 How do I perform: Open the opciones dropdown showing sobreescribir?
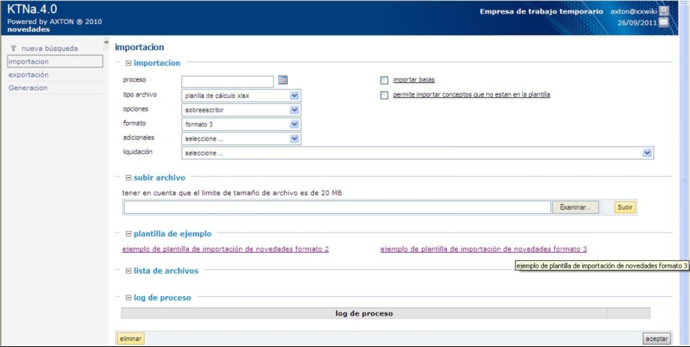241,110
